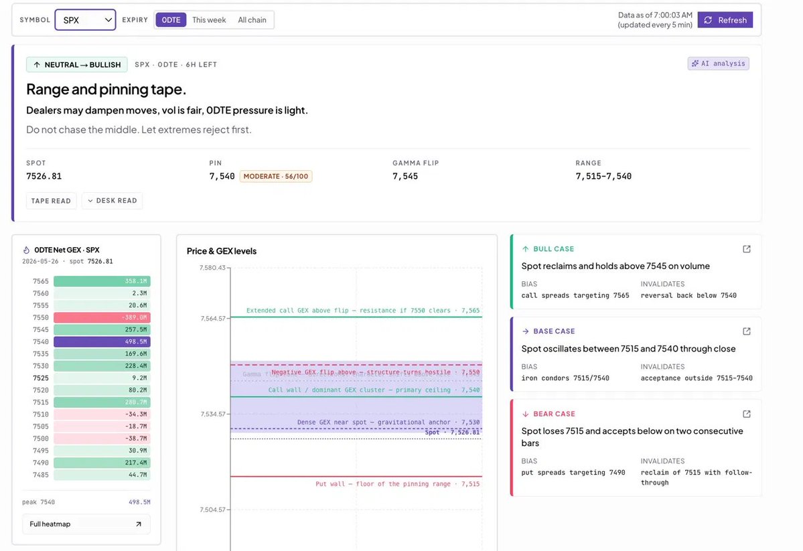Switch expiry to This week
This screenshot has width=803, height=551.
tap(209, 20)
